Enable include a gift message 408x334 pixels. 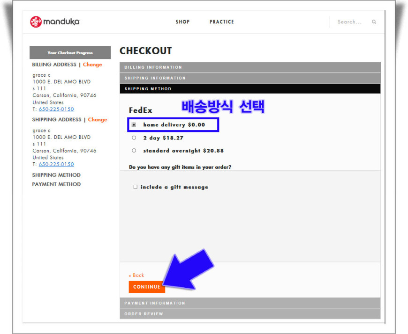pos(136,187)
